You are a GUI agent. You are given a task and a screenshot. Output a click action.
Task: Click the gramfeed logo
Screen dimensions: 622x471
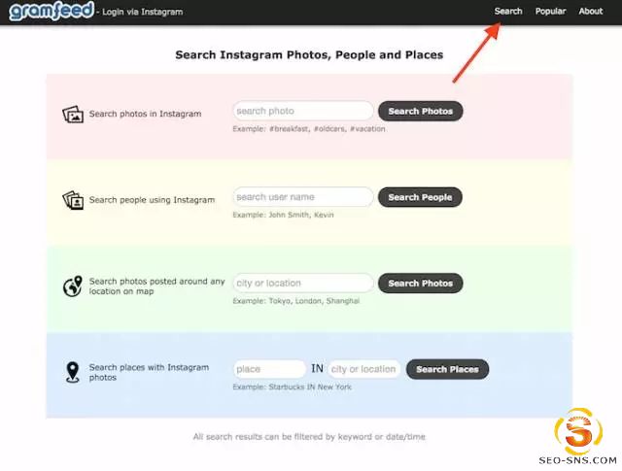(51, 12)
